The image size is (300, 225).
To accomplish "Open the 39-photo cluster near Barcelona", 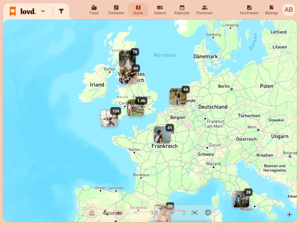I will tap(162, 213).
